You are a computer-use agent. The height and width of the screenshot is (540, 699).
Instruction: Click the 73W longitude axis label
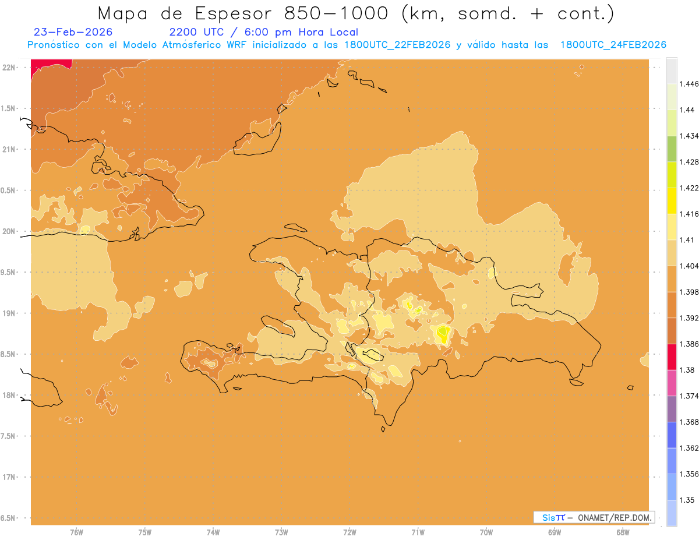pyautogui.click(x=281, y=532)
